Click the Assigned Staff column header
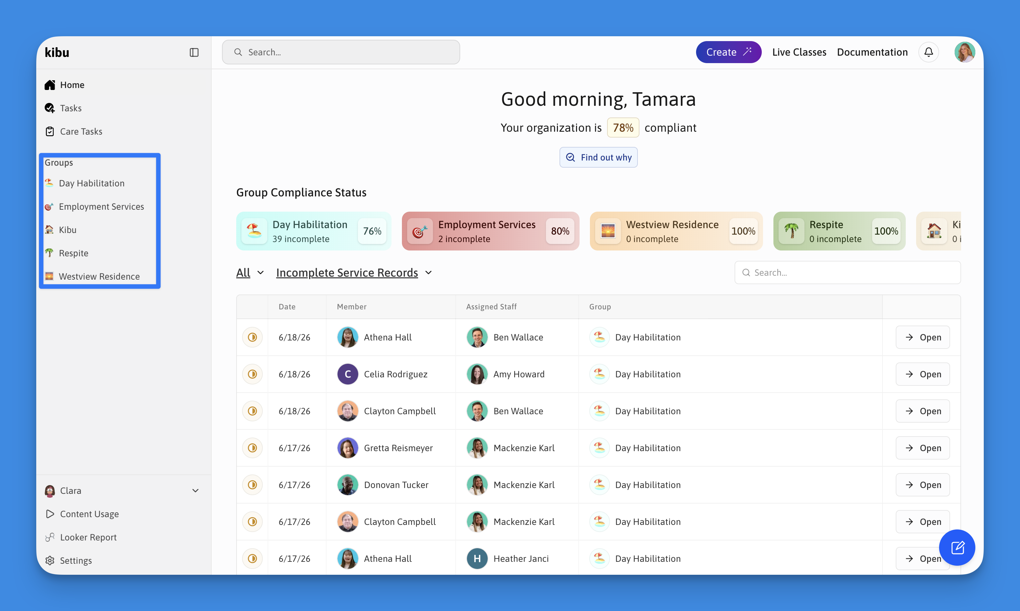 tap(491, 307)
